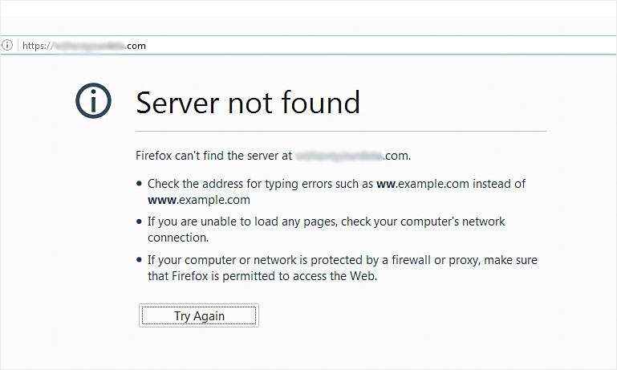Click the blurred domain in error message
Image resolution: width=617 pixels, height=370 pixels.
click(x=339, y=156)
